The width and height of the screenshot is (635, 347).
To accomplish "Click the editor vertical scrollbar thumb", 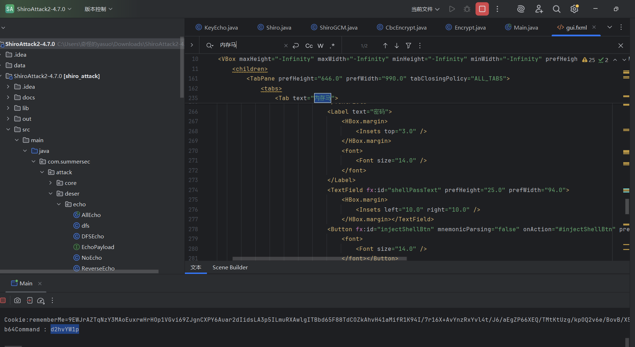I will [627, 206].
